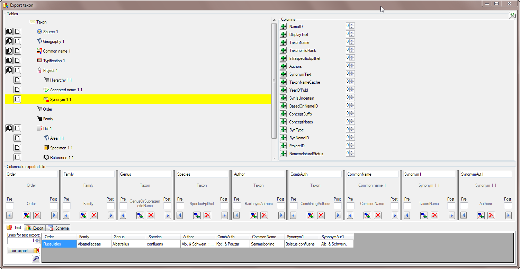This screenshot has width=520, height=269.
Task: Click the new-page icon beside Synonym 1 1
Action: (17, 99)
